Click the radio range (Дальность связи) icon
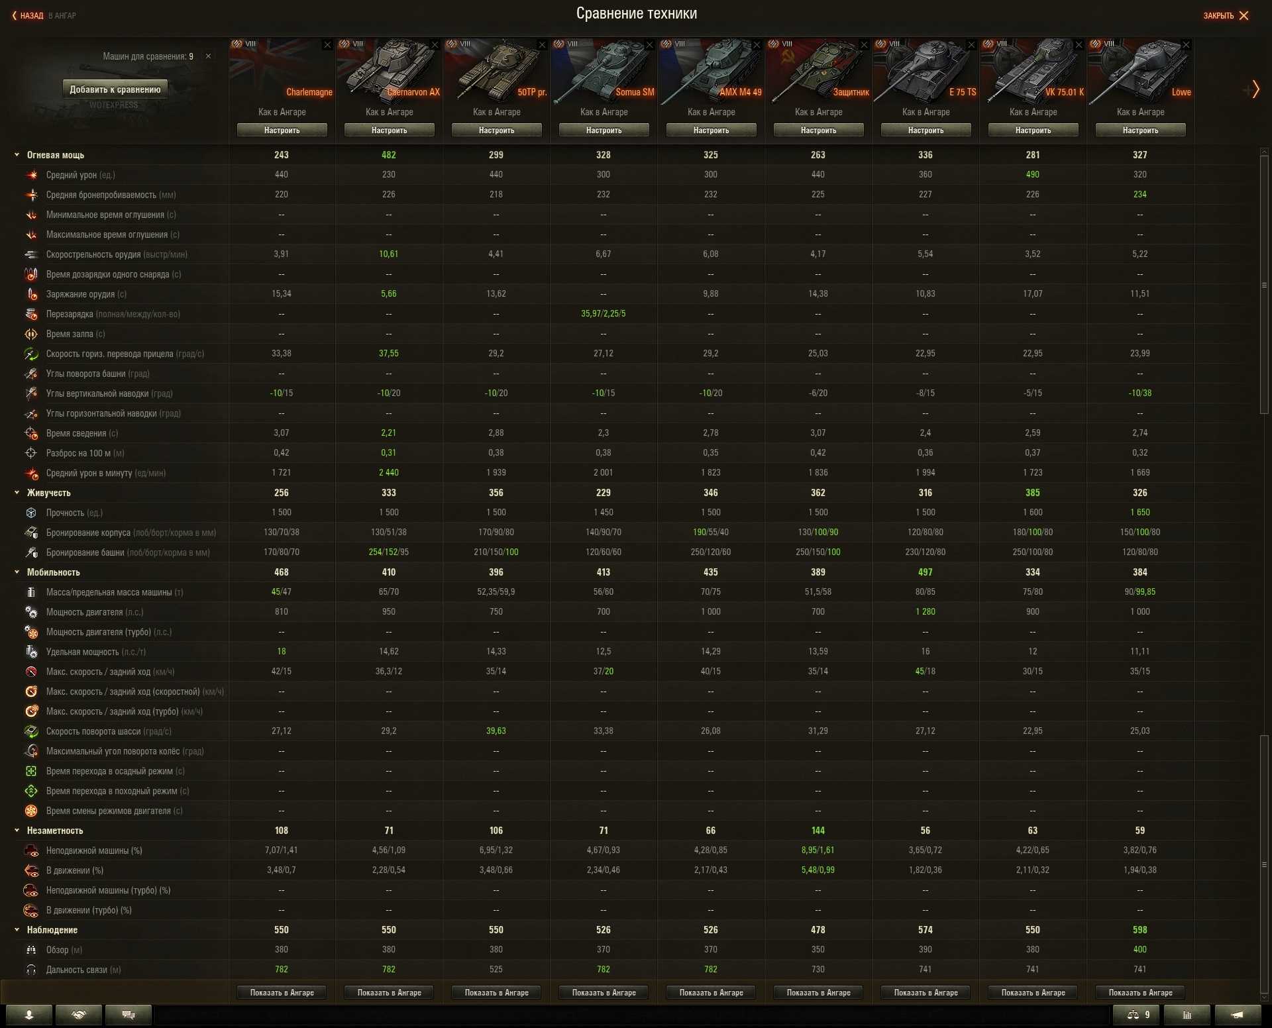Screen dimensions: 1272x1028 pyautogui.click(x=31, y=970)
